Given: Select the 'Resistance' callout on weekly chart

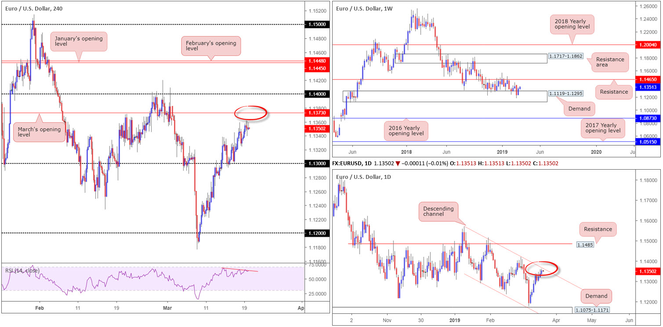Looking at the screenshot, I should pos(614,92).
